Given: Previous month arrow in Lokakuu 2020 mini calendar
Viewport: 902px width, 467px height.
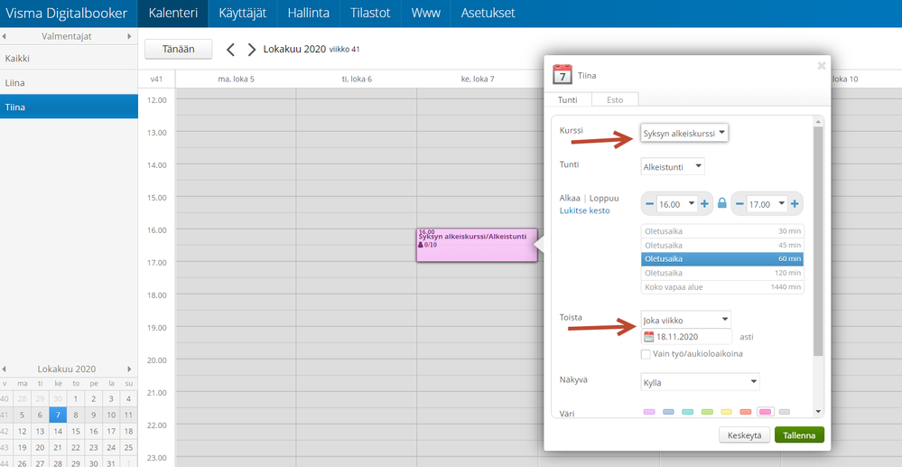Looking at the screenshot, I should [x=5, y=369].
